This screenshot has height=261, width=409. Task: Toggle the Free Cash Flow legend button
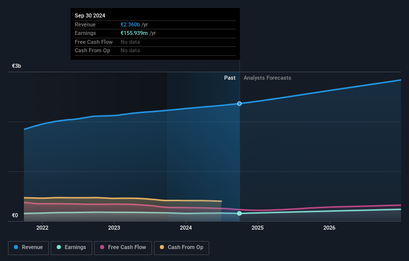(123, 248)
